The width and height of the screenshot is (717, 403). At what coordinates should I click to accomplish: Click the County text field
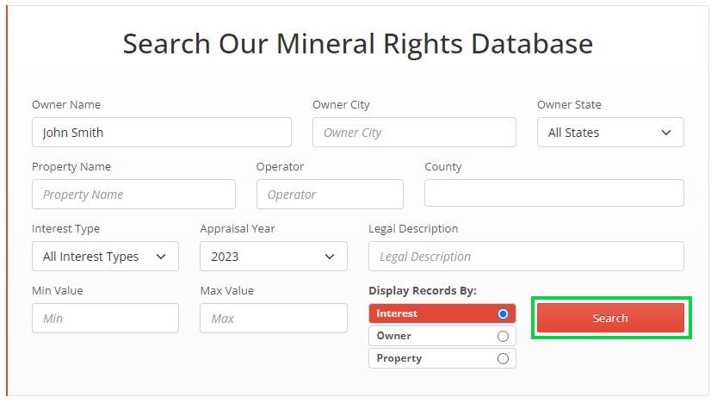click(x=553, y=195)
